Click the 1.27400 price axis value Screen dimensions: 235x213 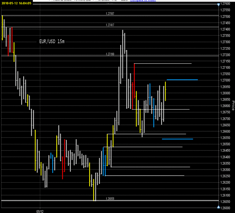click(x=225, y=29)
